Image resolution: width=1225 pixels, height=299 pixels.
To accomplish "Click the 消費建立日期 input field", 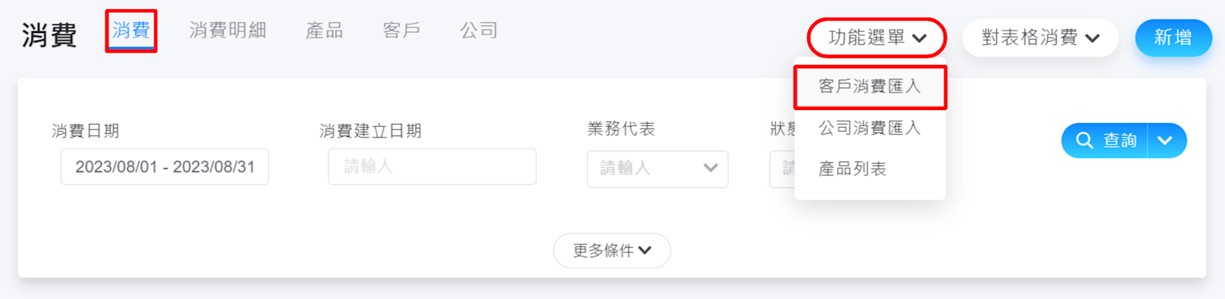I will 432,167.
